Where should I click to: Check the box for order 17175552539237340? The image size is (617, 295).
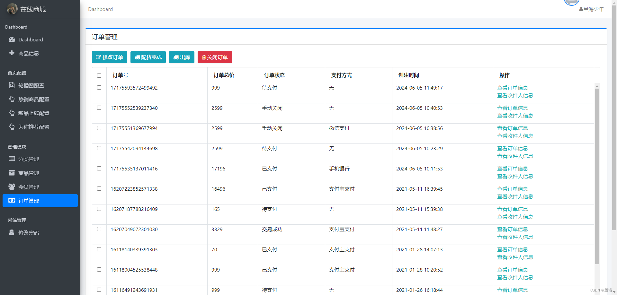pos(99,108)
